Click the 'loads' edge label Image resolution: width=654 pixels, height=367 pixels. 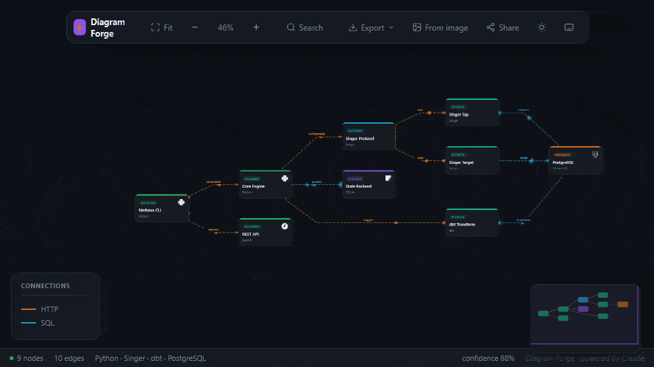pos(523,158)
